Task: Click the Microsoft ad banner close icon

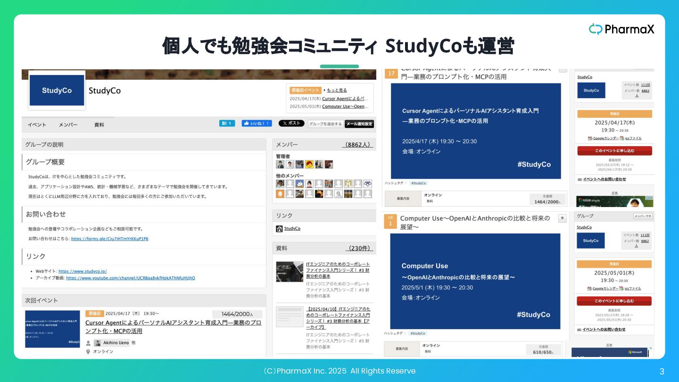Action: 651,349
